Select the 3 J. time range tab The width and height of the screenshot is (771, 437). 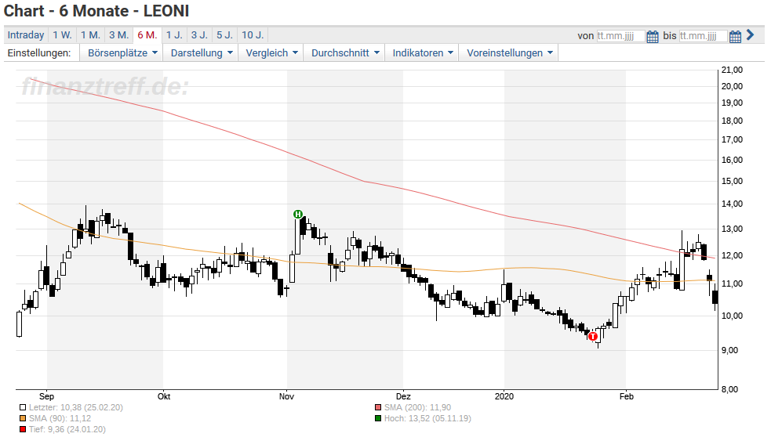[x=200, y=35]
